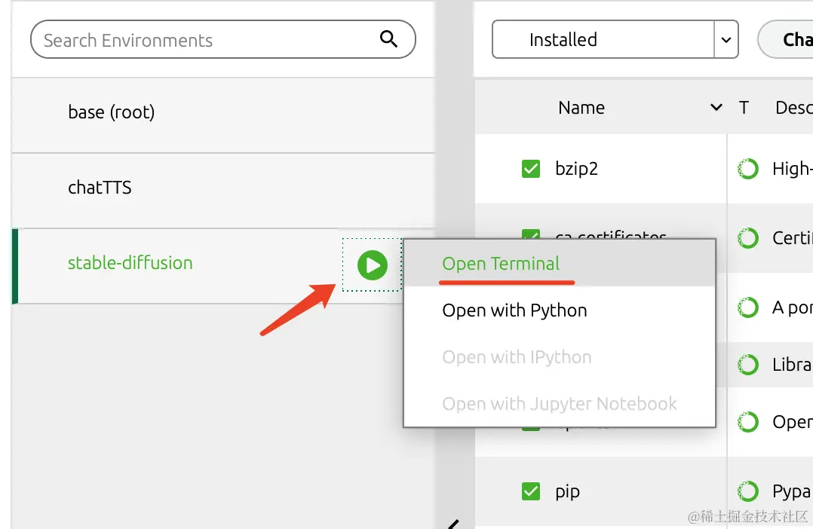Image resolution: width=813 pixels, height=529 pixels.
Task: Click the T column header
Action: (x=744, y=108)
